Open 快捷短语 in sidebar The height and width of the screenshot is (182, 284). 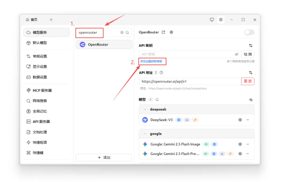click(47, 142)
